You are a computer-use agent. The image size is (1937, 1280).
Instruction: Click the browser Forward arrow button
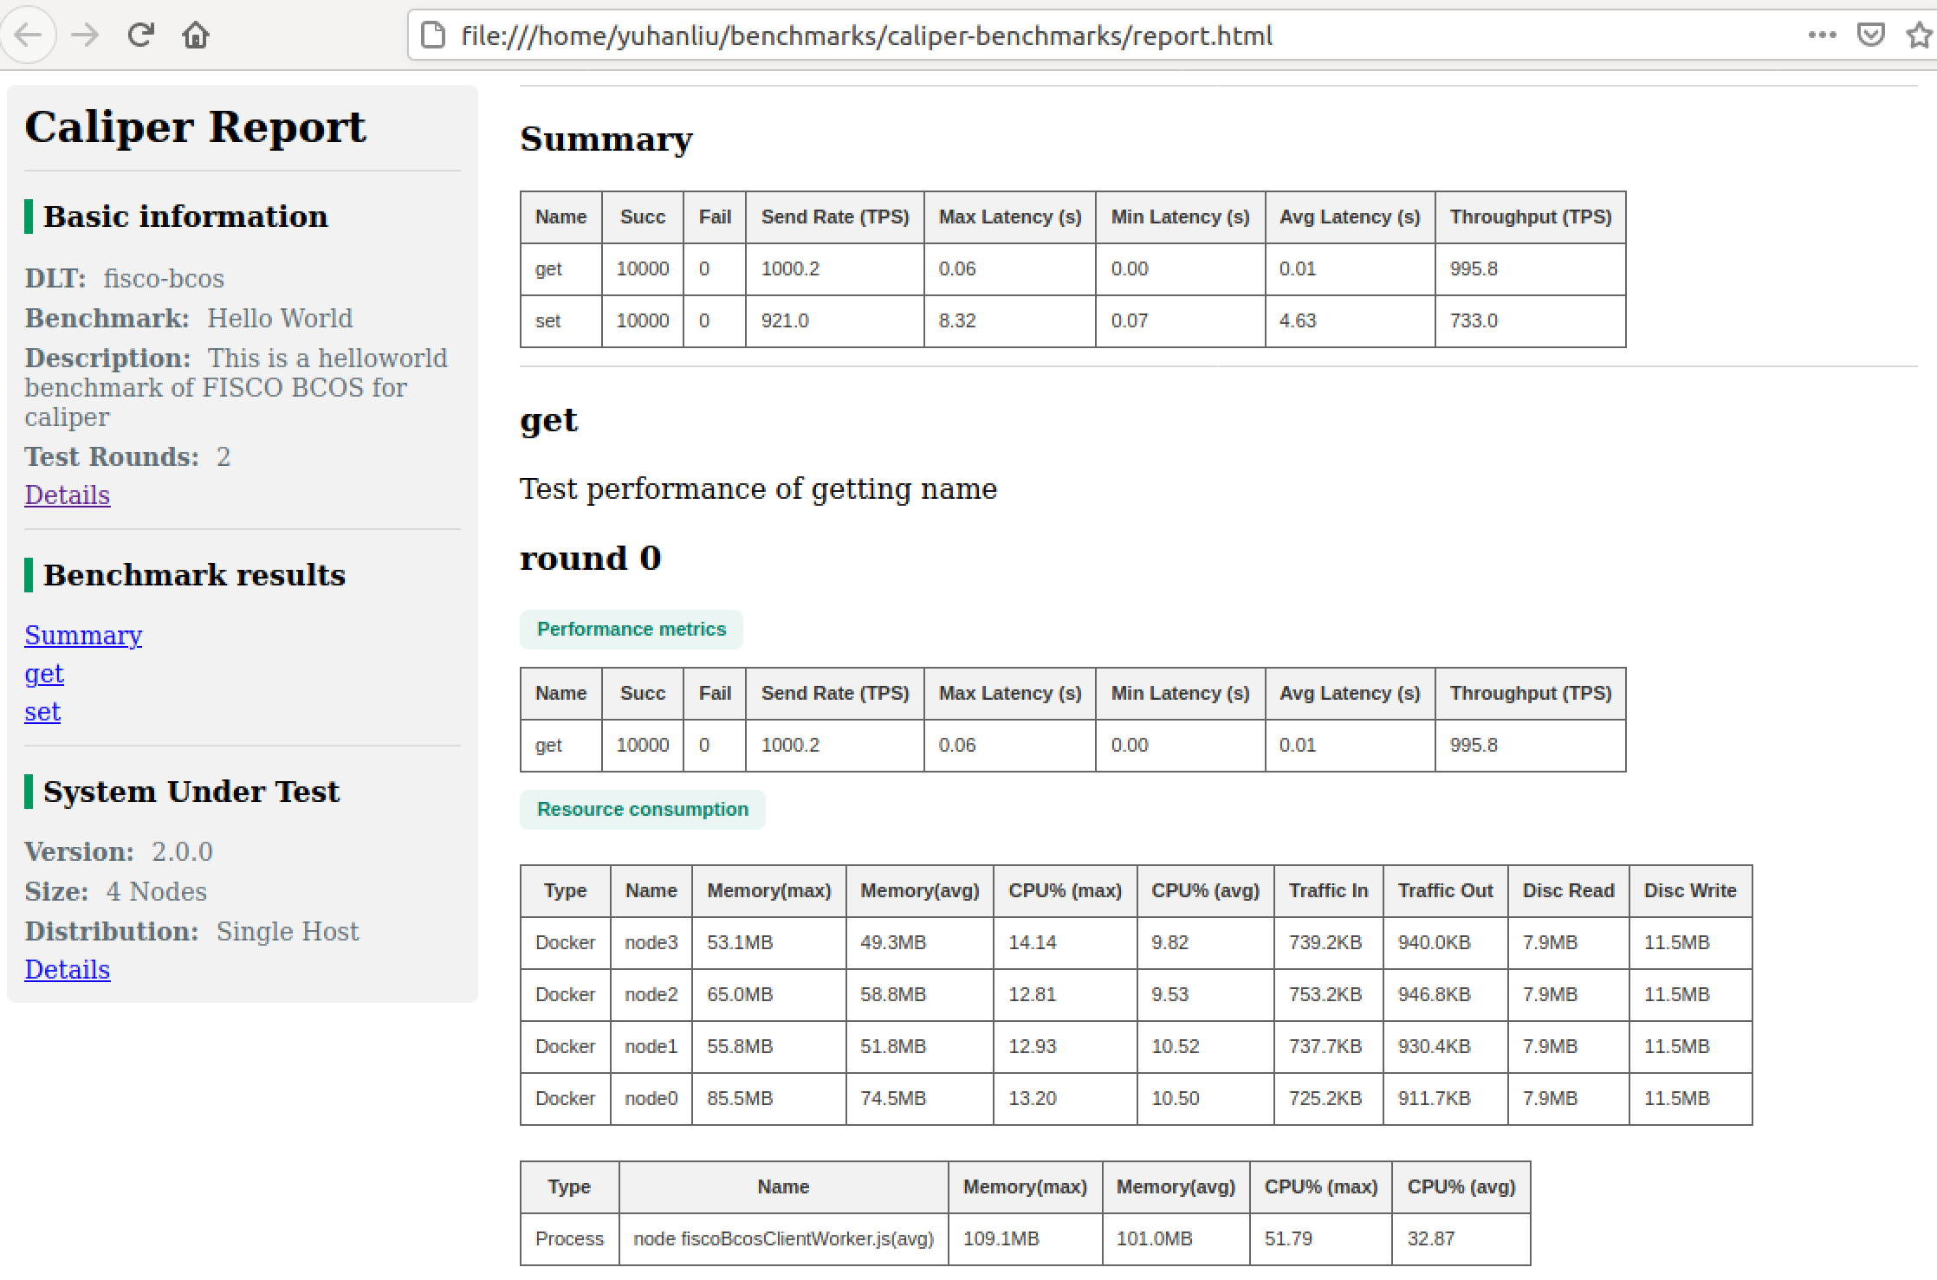[x=85, y=36]
